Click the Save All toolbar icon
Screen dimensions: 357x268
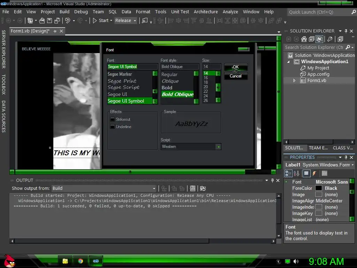[x=57, y=21]
